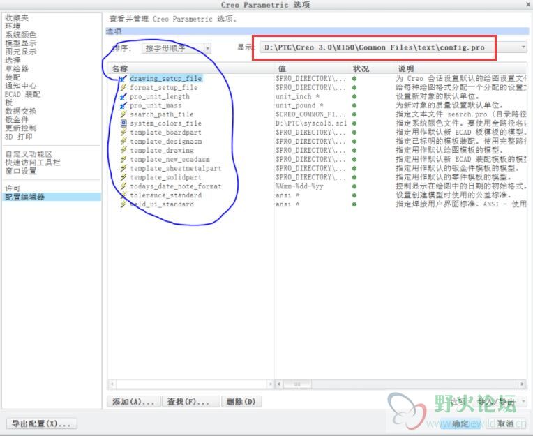Open 窗口设置 in sidebar
533x436 pixels.
[x=20, y=171]
